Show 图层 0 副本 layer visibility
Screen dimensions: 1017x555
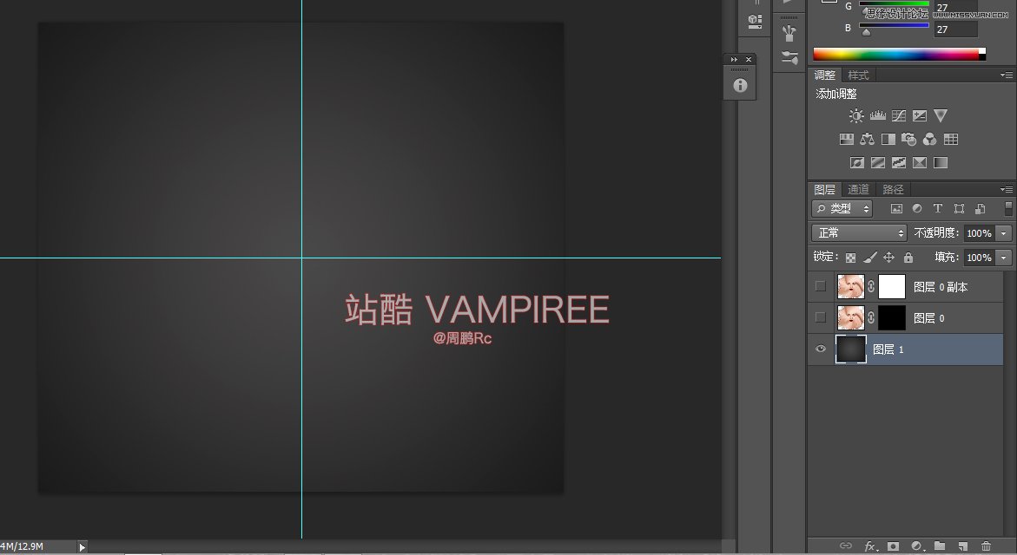pyautogui.click(x=821, y=286)
